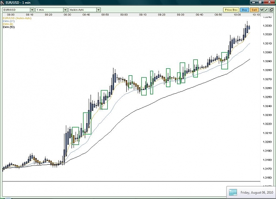Screen dimensions: 276x199
Task: Expand the EUR/USD combo arrow
Action: pyautogui.click(x=32, y=10)
